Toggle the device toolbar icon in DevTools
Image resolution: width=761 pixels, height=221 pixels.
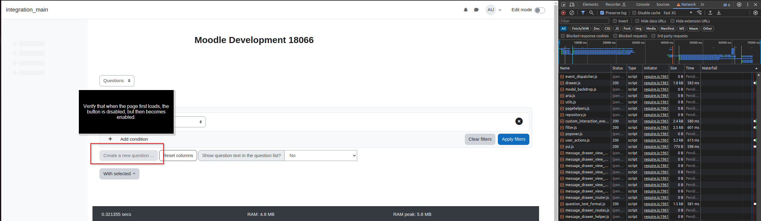pyautogui.click(x=572, y=5)
